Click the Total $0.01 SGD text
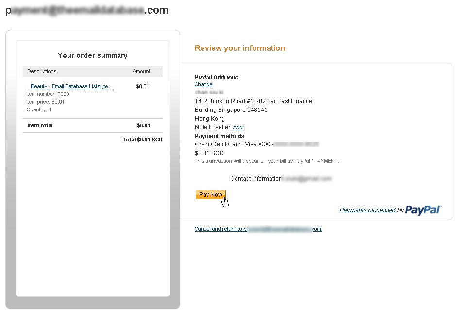 142,140
